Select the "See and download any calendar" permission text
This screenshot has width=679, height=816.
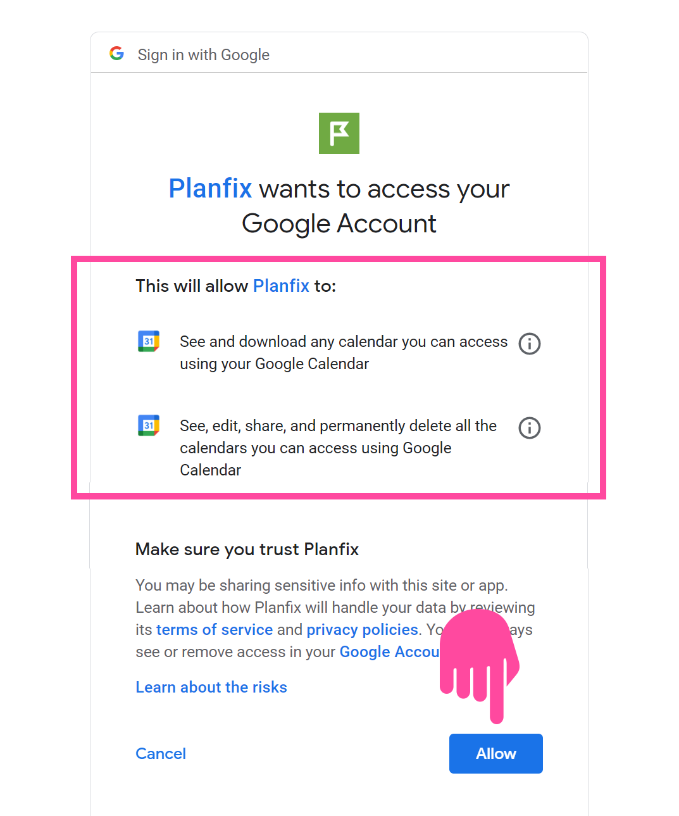point(344,353)
